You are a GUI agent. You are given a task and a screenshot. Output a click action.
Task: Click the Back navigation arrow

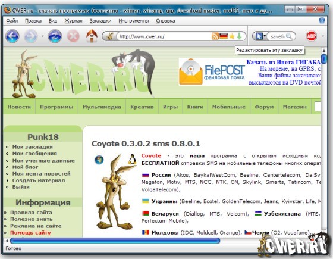click(x=12, y=36)
